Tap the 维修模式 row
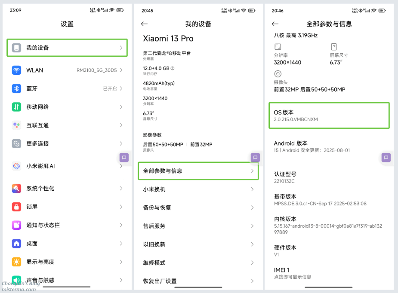This screenshot has width=398, height=293. [x=198, y=262]
